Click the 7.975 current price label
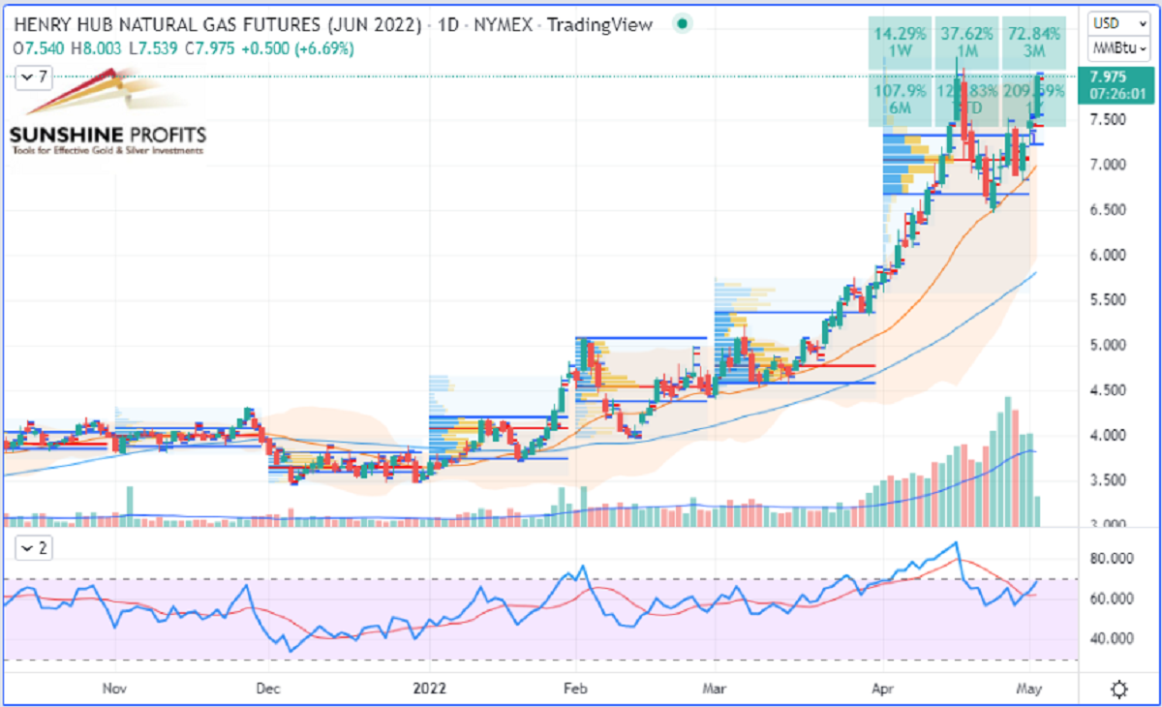The height and width of the screenshot is (707, 1162). pos(1106,77)
